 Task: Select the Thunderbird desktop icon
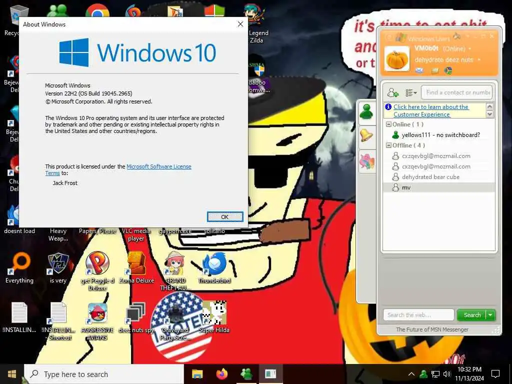[x=214, y=267]
